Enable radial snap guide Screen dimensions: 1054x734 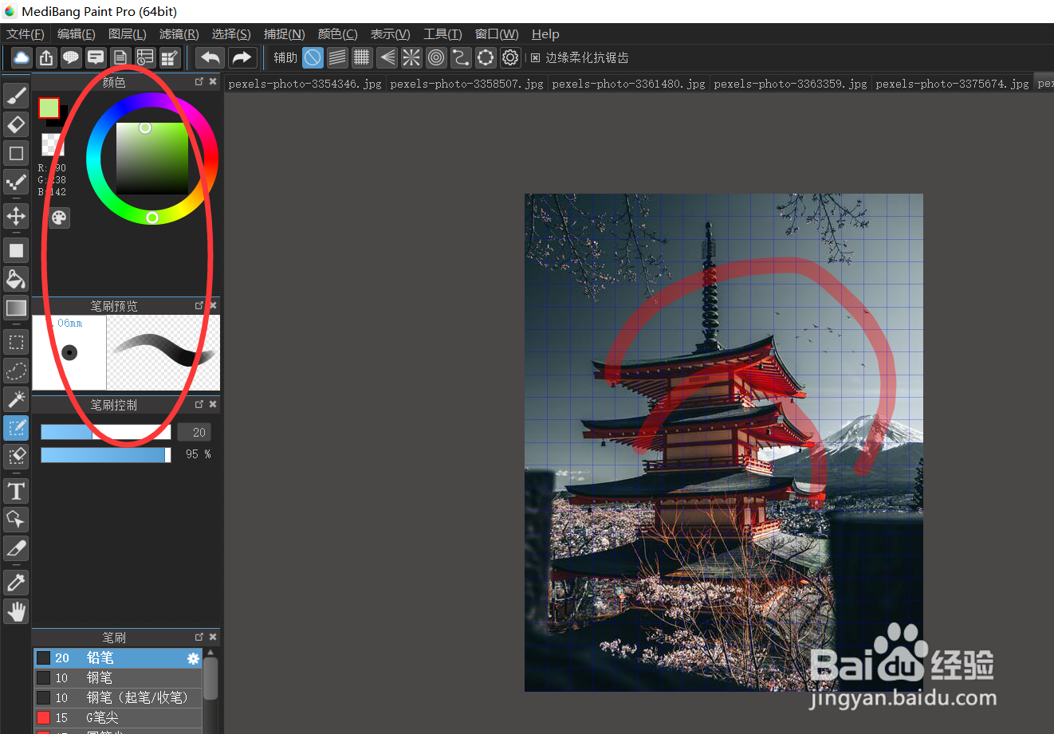[411, 57]
